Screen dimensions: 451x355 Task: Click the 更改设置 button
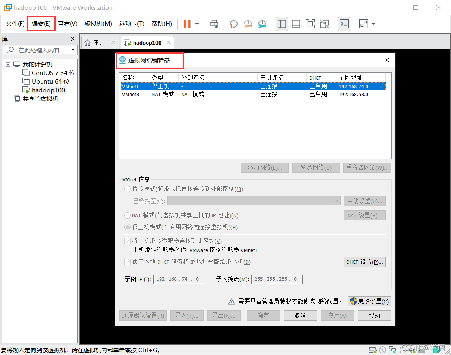pyautogui.click(x=369, y=301)
